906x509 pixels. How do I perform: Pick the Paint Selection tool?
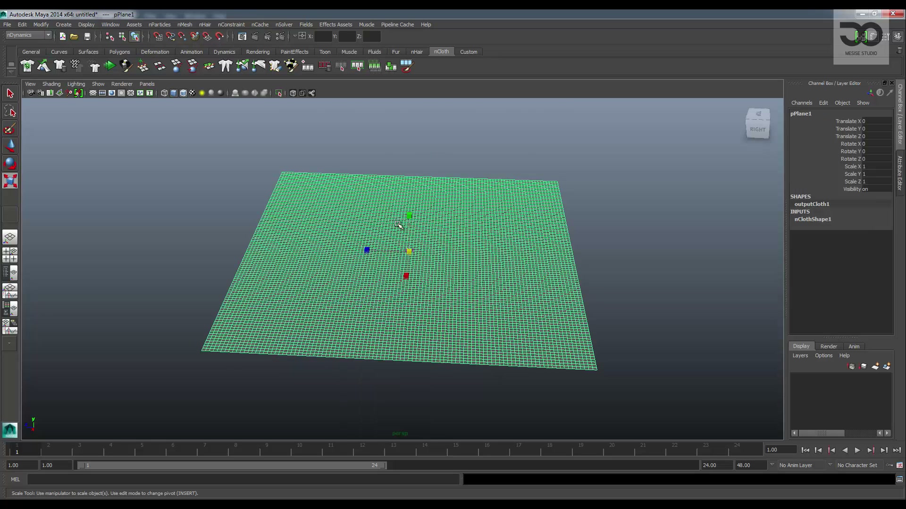(x=10, y=129)
